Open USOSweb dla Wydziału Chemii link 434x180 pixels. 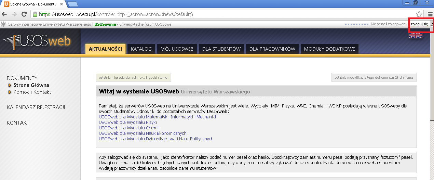coord(129,128)
